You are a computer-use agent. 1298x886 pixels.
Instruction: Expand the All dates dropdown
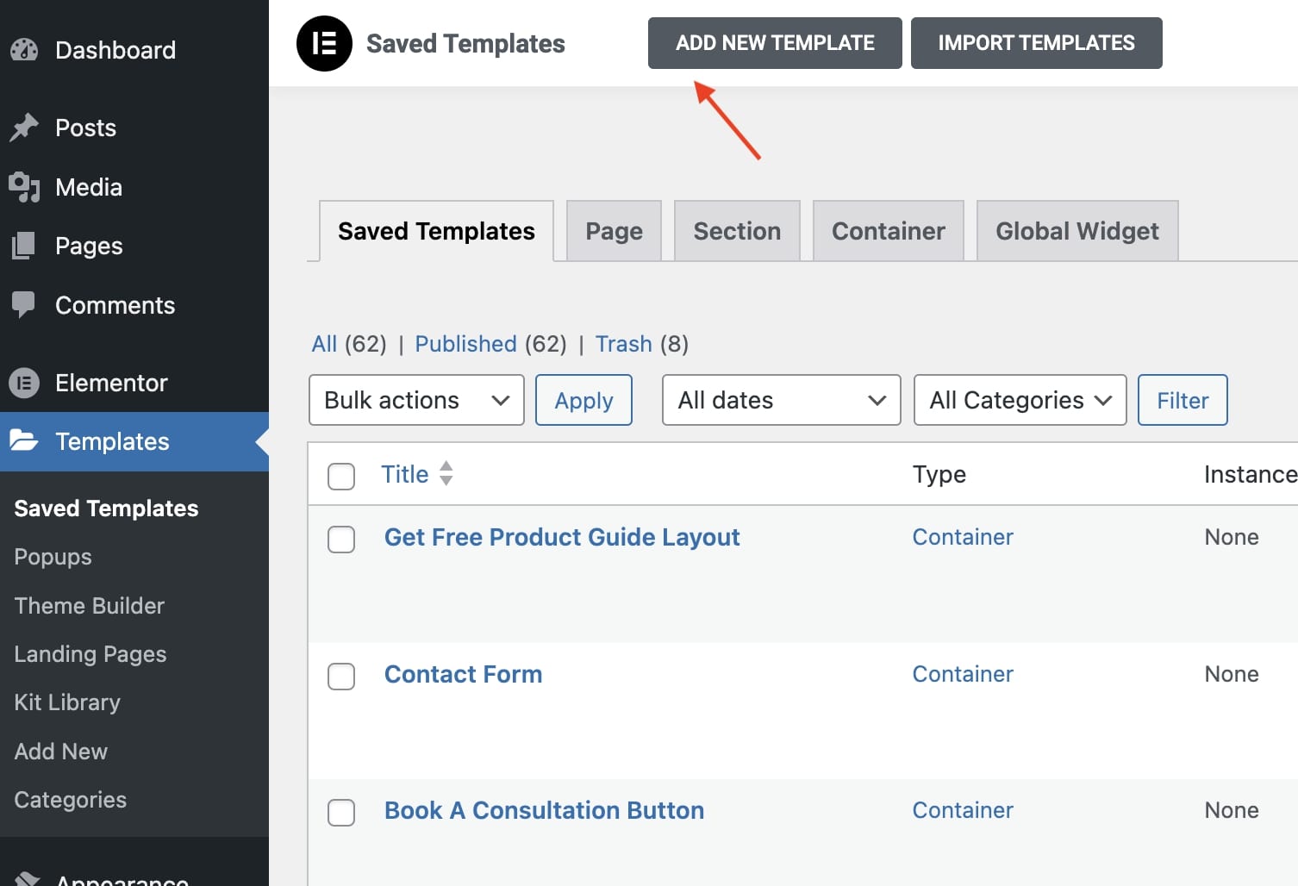click(x=781, y=400)
